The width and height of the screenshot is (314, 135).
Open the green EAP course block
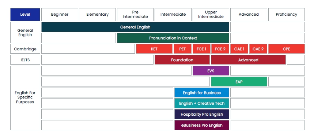coord(239,82)
